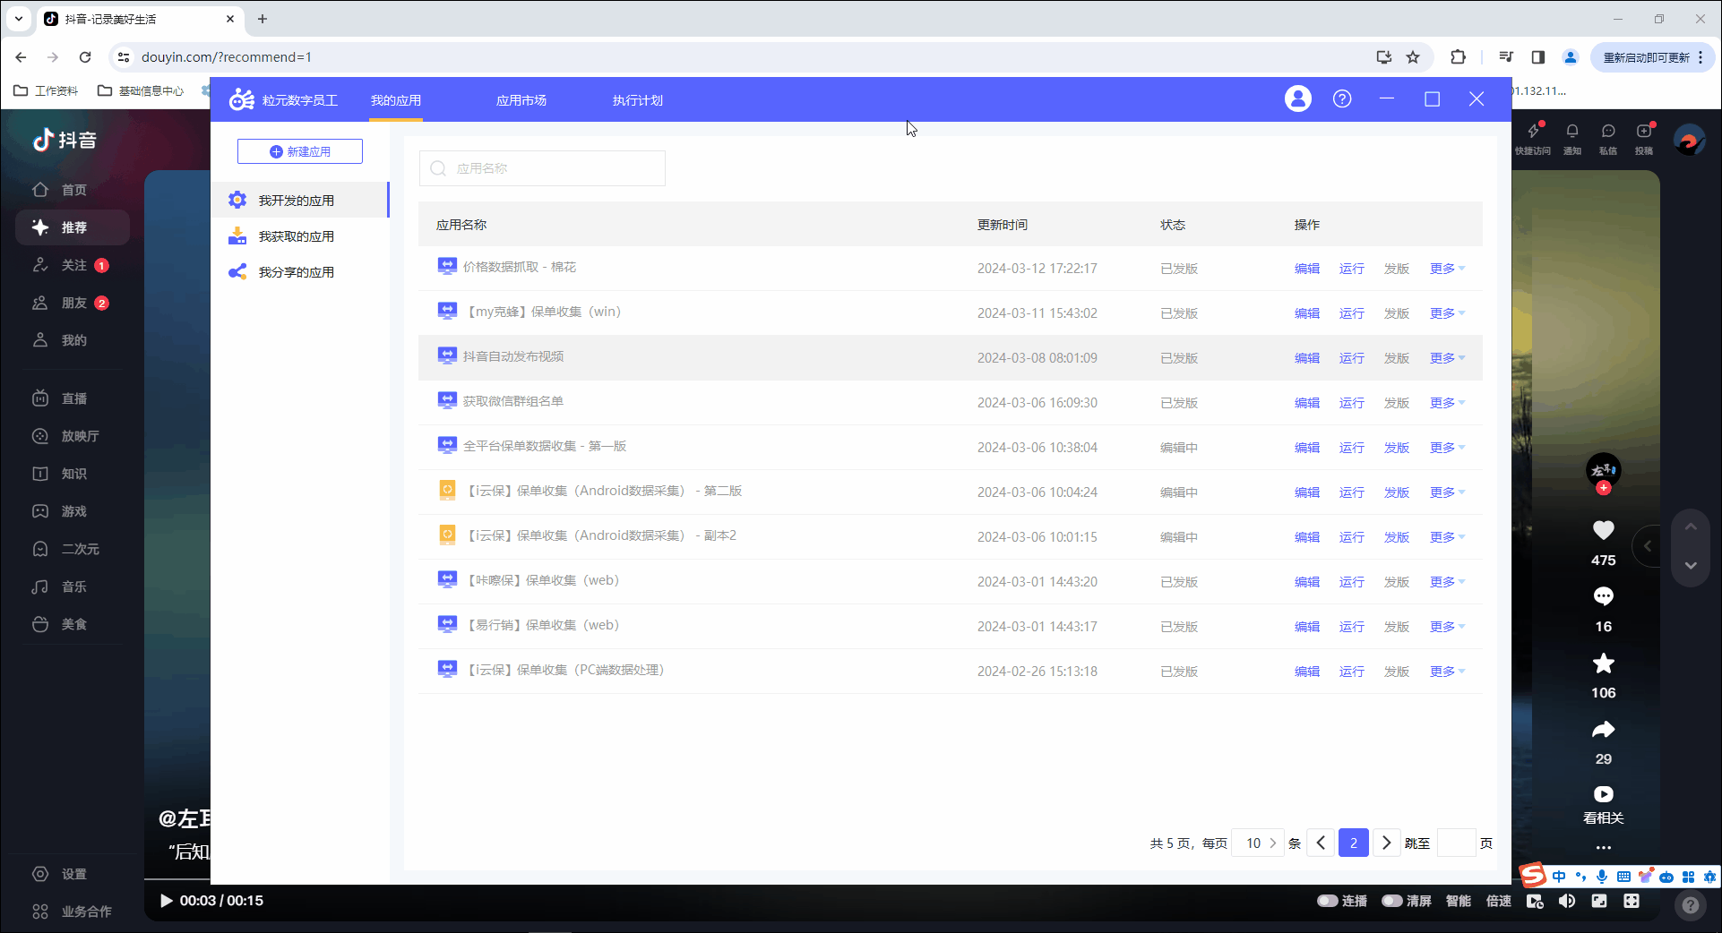The height and width of the screenshot is (933, 1722).
Task: Share the Douyin video using the arrow icon
Action: [1603, 730]
